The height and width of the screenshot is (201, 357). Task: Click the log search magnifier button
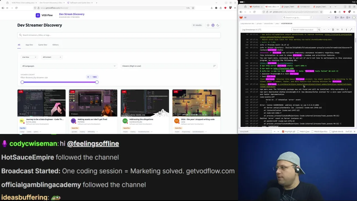pyautogui.click(x=319, y=30)
